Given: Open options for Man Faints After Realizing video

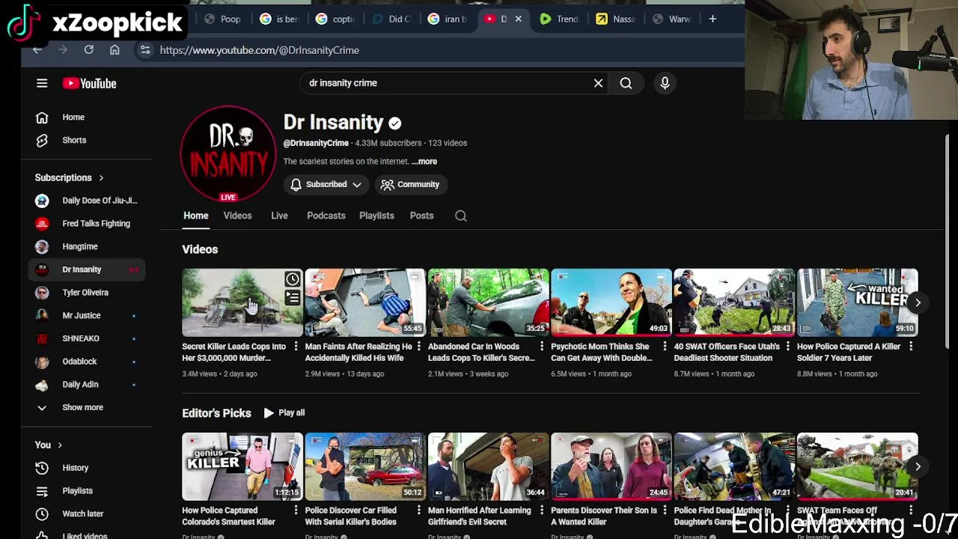Looking at the screenshot, I should [418, 347].
